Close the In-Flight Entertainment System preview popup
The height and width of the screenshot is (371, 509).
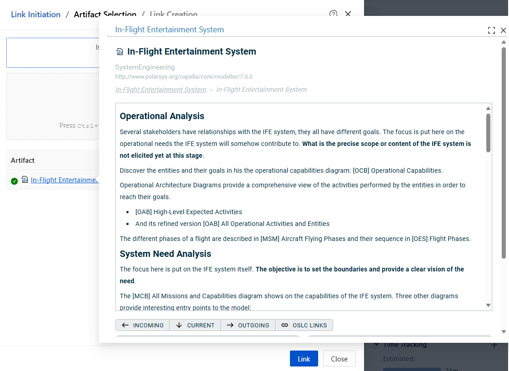coord(503,30)
